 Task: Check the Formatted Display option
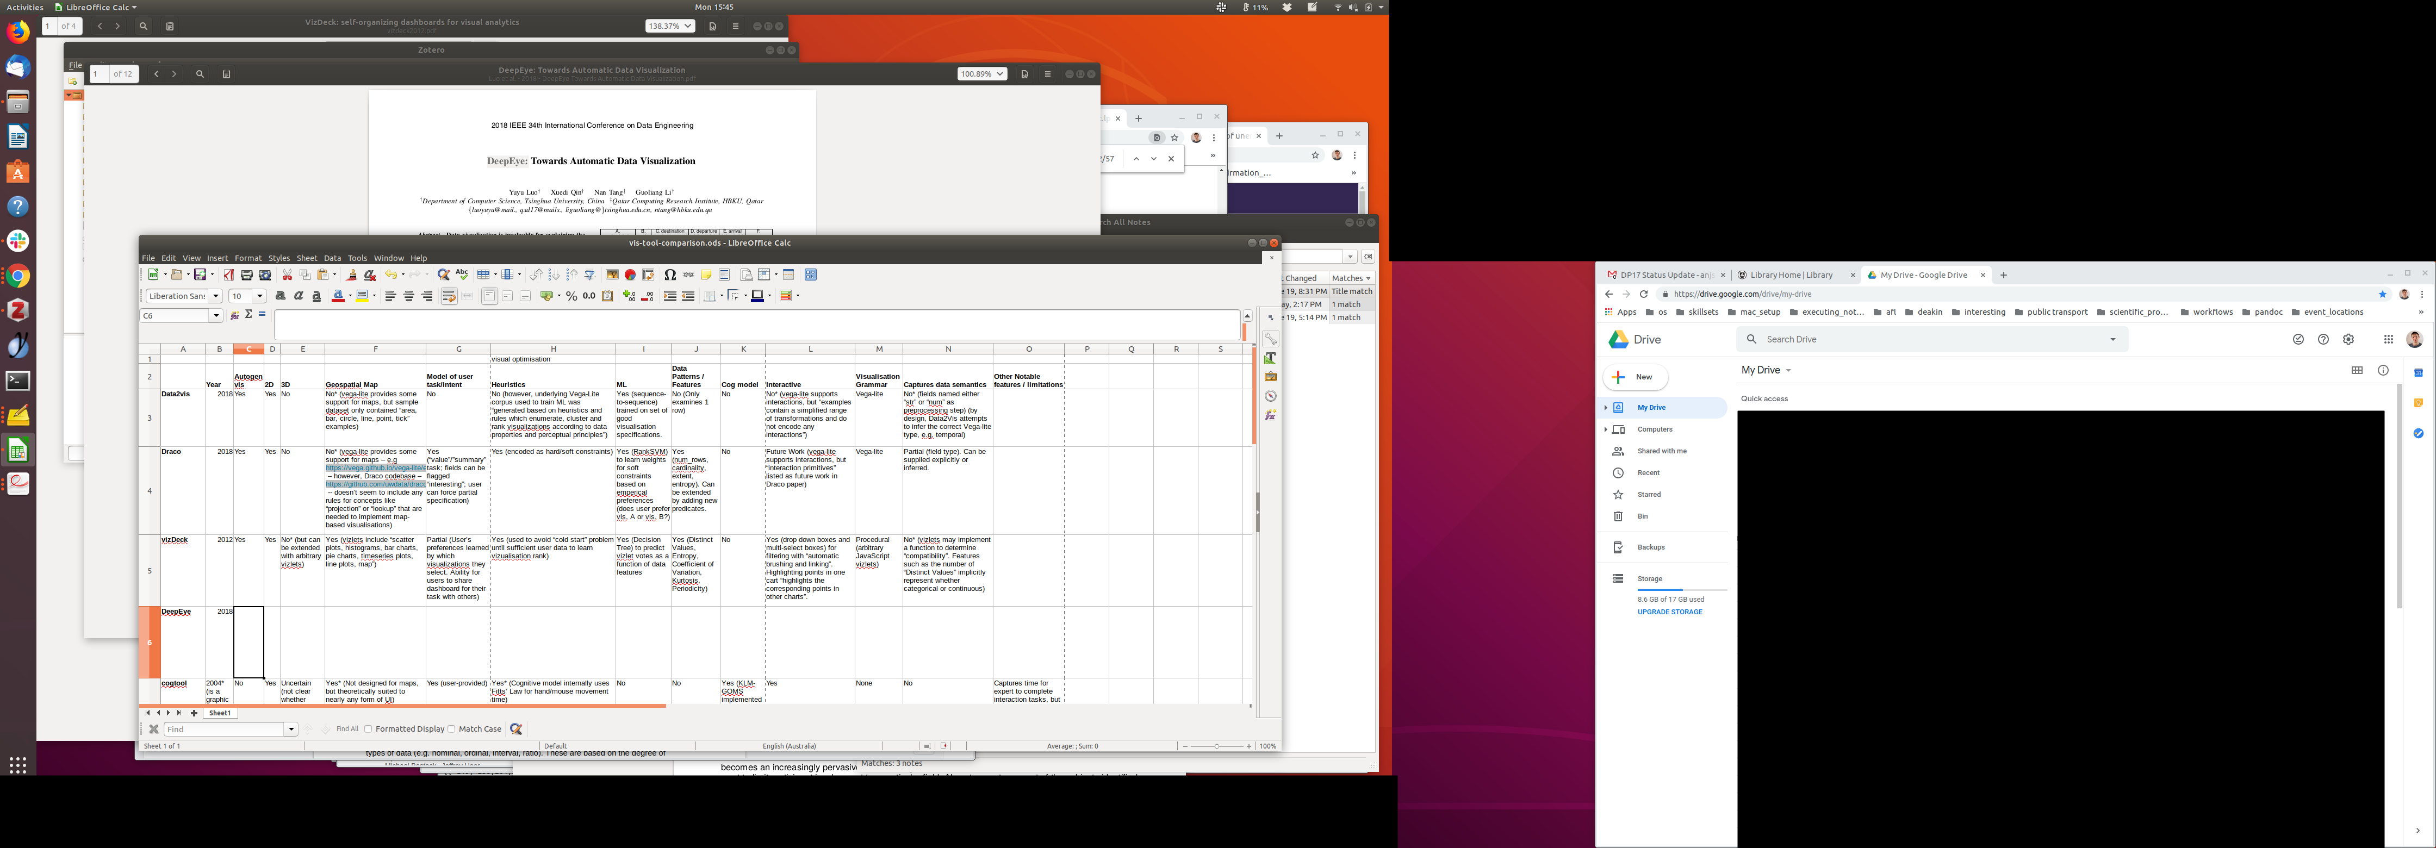tap(369, 729)
